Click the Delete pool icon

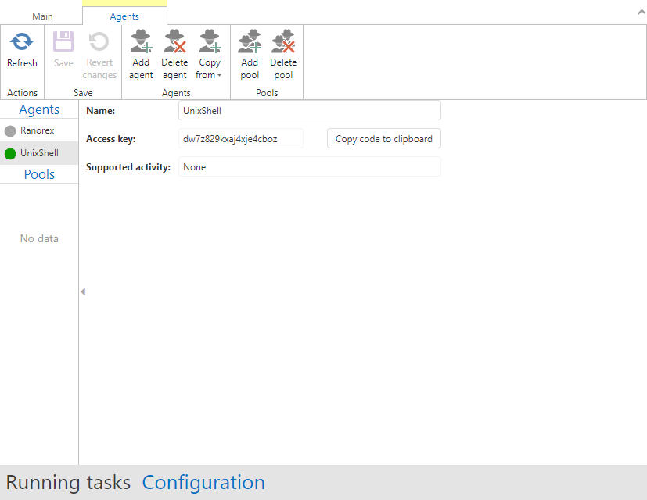pyautogui.click(x=283, y=41)
